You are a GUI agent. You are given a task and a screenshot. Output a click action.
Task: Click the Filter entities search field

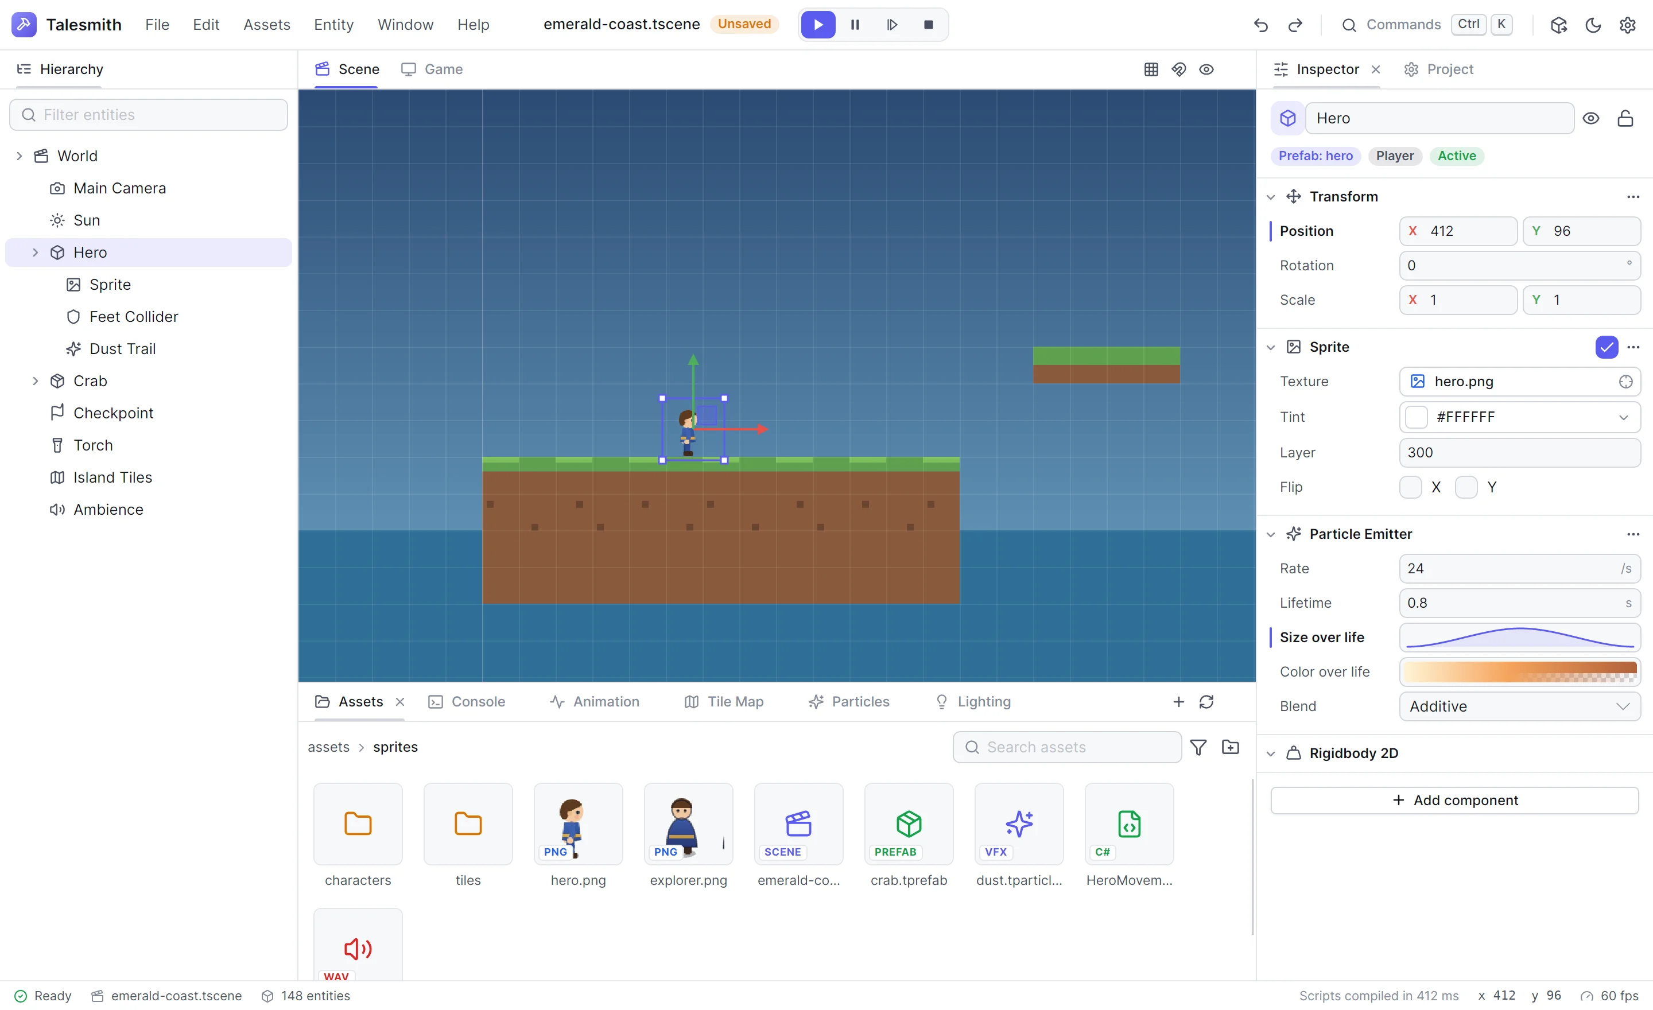point(148,115)
